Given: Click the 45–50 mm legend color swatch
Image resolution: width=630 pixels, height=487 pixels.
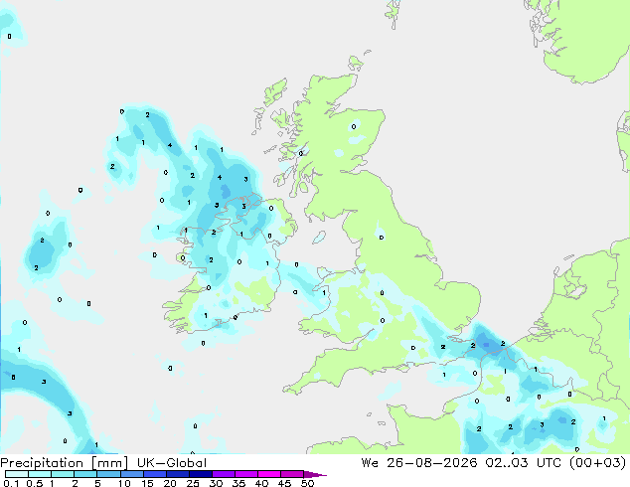Looking at the screenshot, I should [x=292, y=474].
